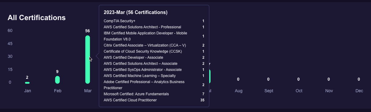
Task: Click the 'Sept' month label
Action: (269, 91)
